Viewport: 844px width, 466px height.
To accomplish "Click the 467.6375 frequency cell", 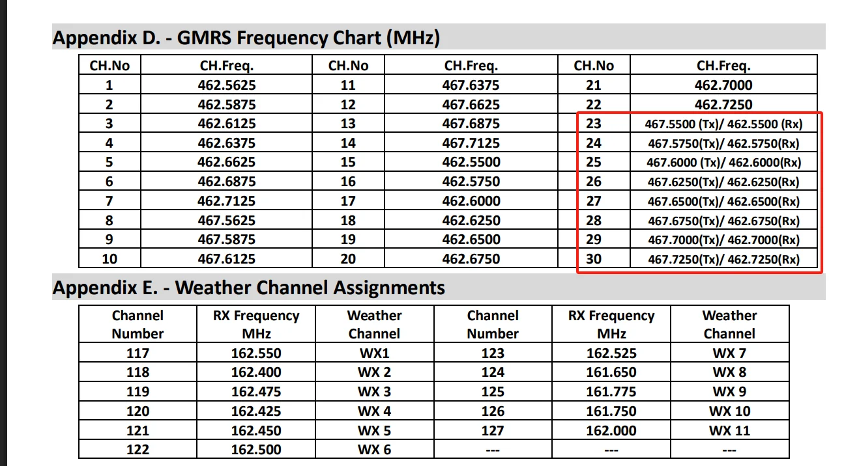I will pyautogui.click(x=471, y=85).
